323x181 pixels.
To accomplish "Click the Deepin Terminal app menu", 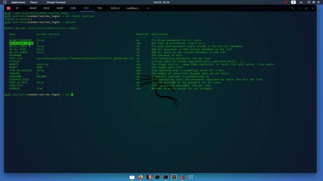I will coord(55,2).
